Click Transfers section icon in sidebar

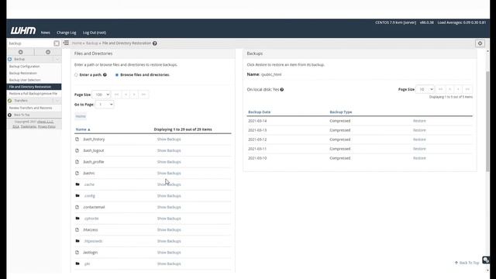10,101
